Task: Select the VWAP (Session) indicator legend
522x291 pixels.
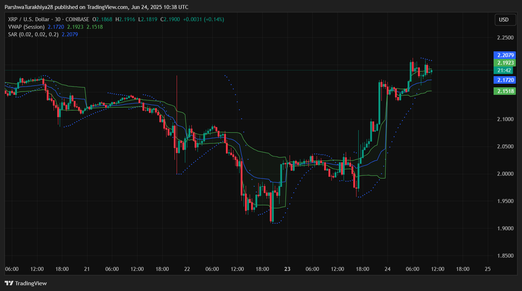Action: [x=26, y=27]
